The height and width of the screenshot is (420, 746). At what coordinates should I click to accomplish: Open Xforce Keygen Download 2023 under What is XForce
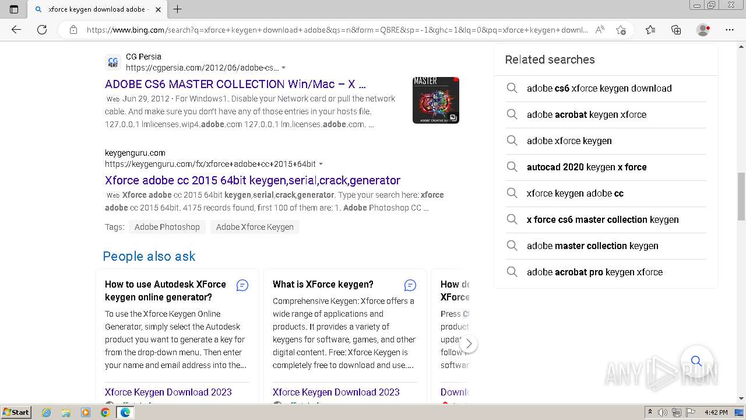tap(336, 392)
